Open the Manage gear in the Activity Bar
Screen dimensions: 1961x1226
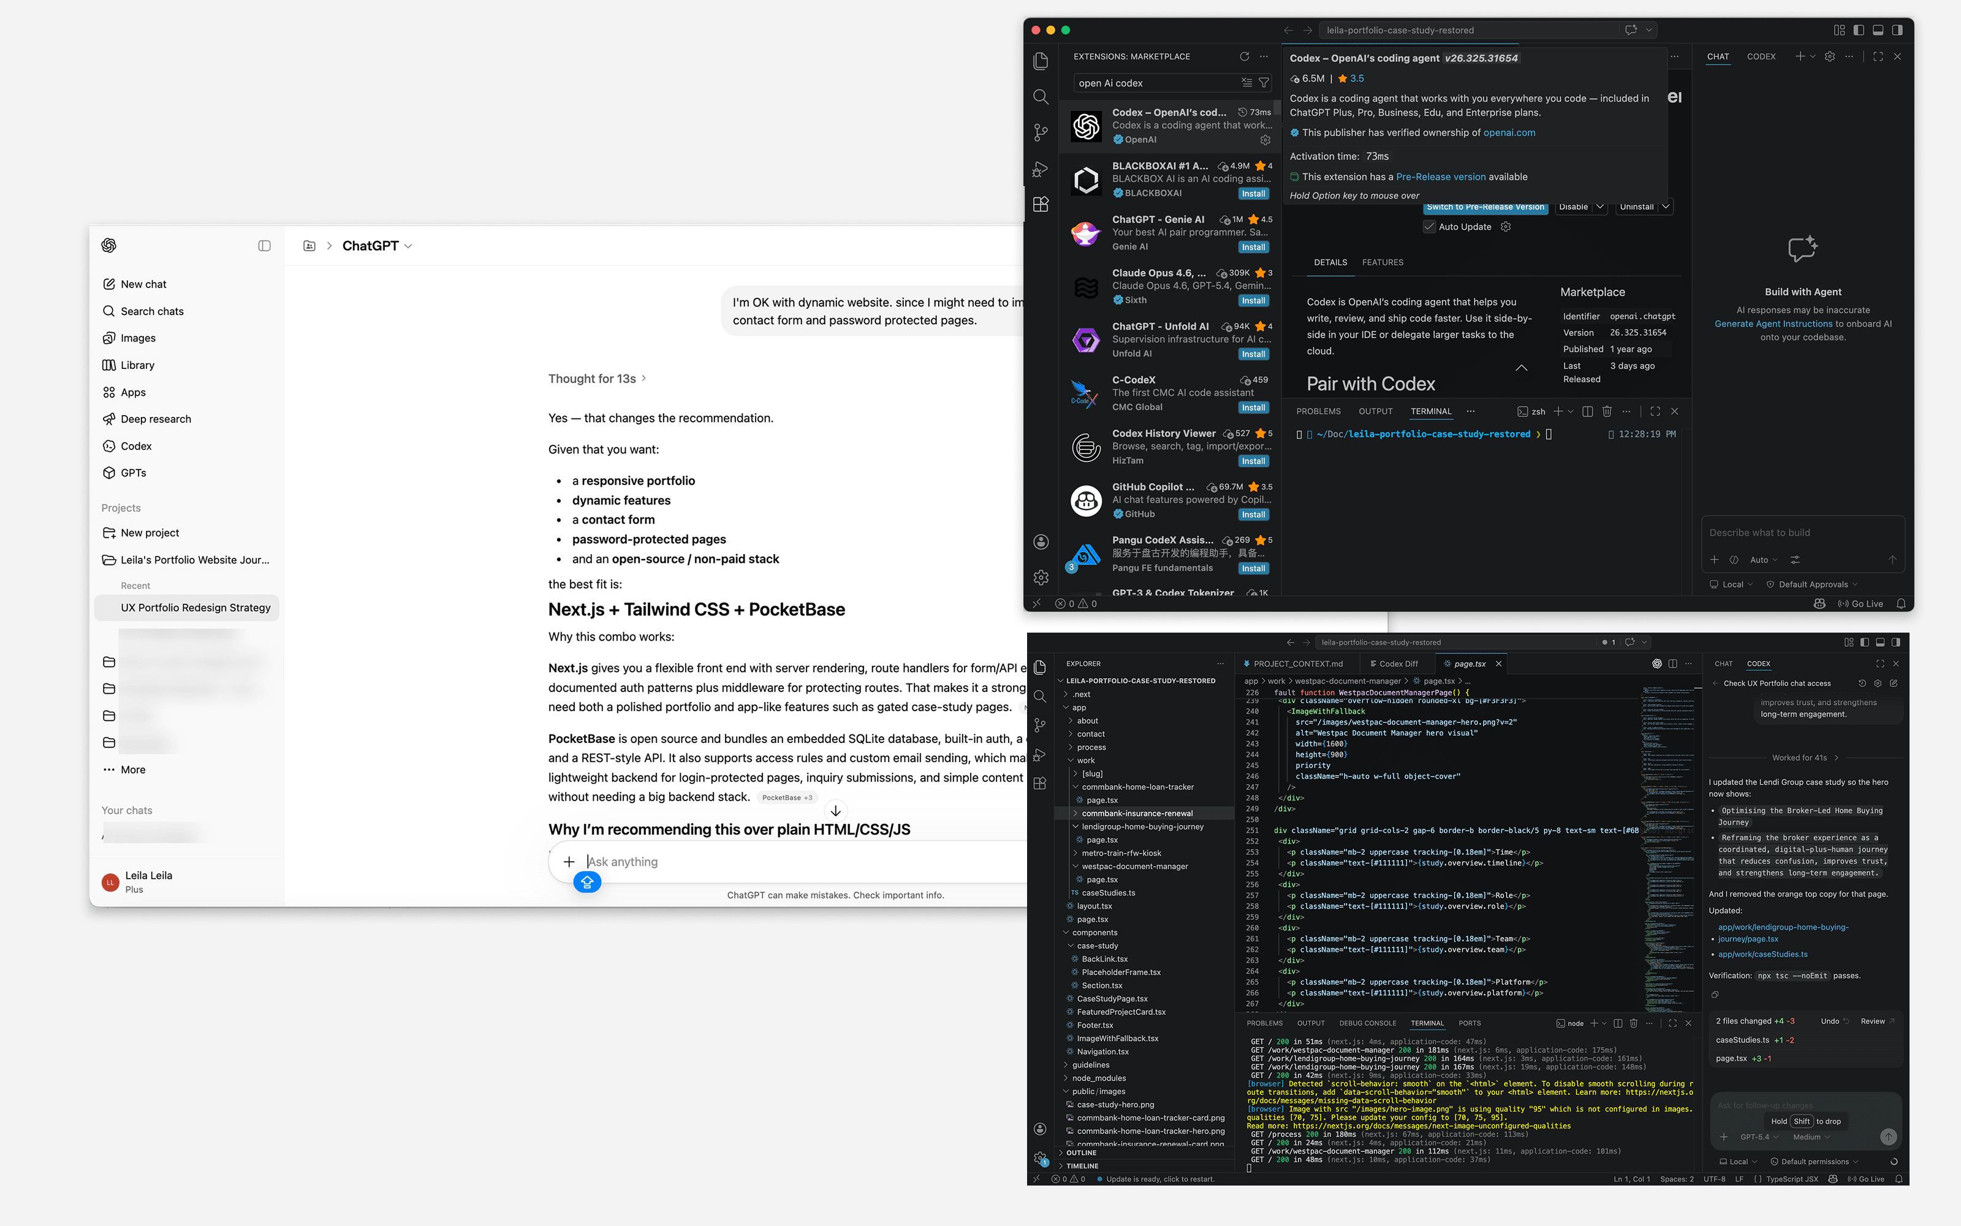1041,577
